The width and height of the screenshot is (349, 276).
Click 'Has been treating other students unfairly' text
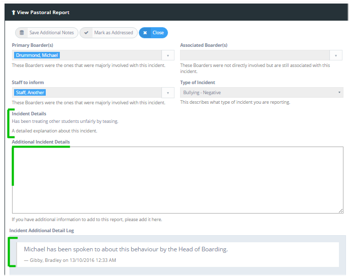[x=65, y=121]
